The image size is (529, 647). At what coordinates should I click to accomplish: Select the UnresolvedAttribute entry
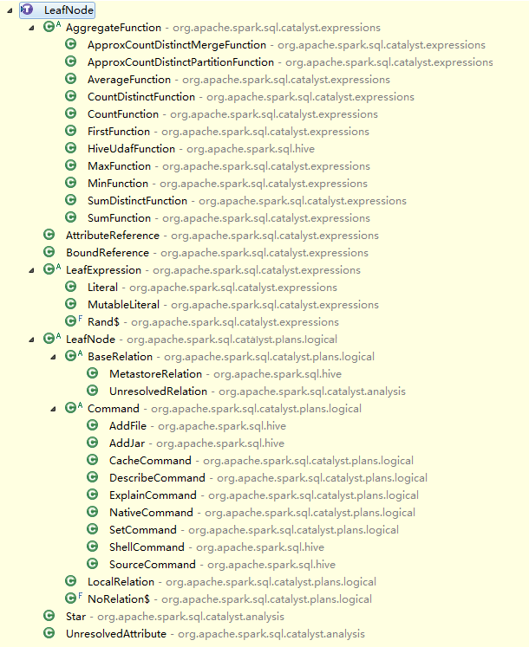[x=215, y=634]
